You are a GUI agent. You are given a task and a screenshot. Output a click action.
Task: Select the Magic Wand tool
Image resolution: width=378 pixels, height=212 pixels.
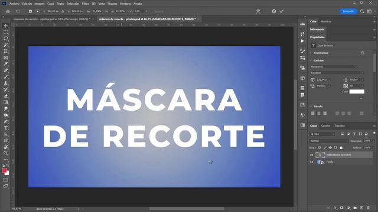[x=6, y=45]
